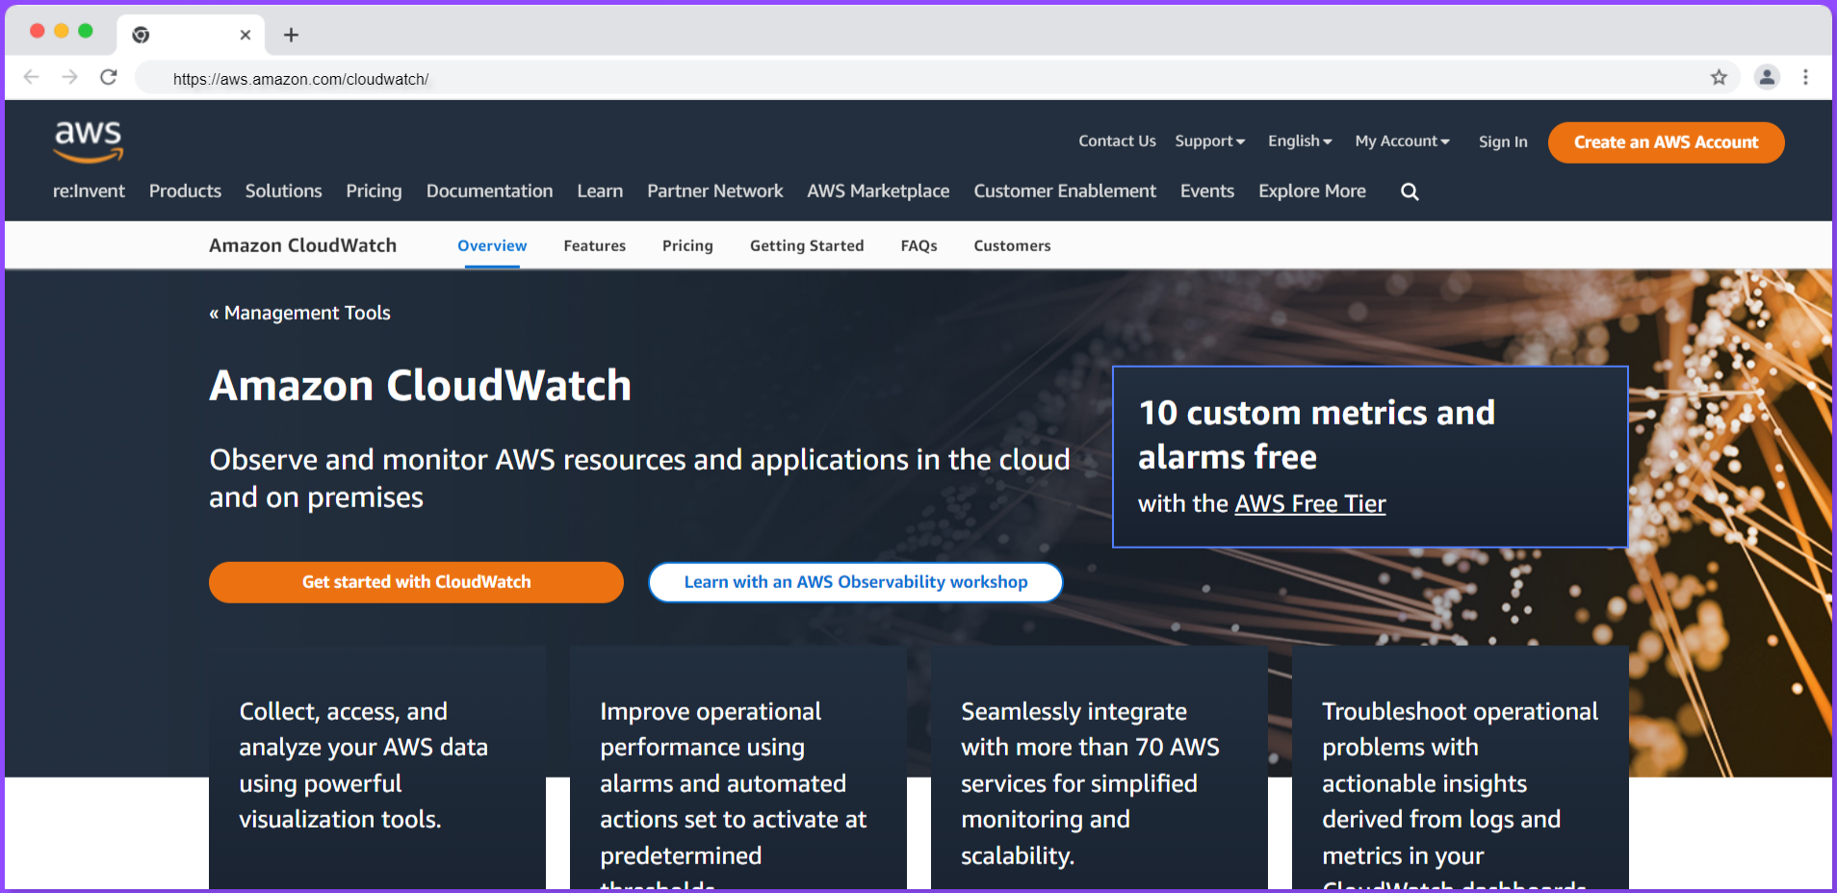Click the browser address bar URL
Viewport: 1837px width, 893px height.
click(x=300, y=79)
